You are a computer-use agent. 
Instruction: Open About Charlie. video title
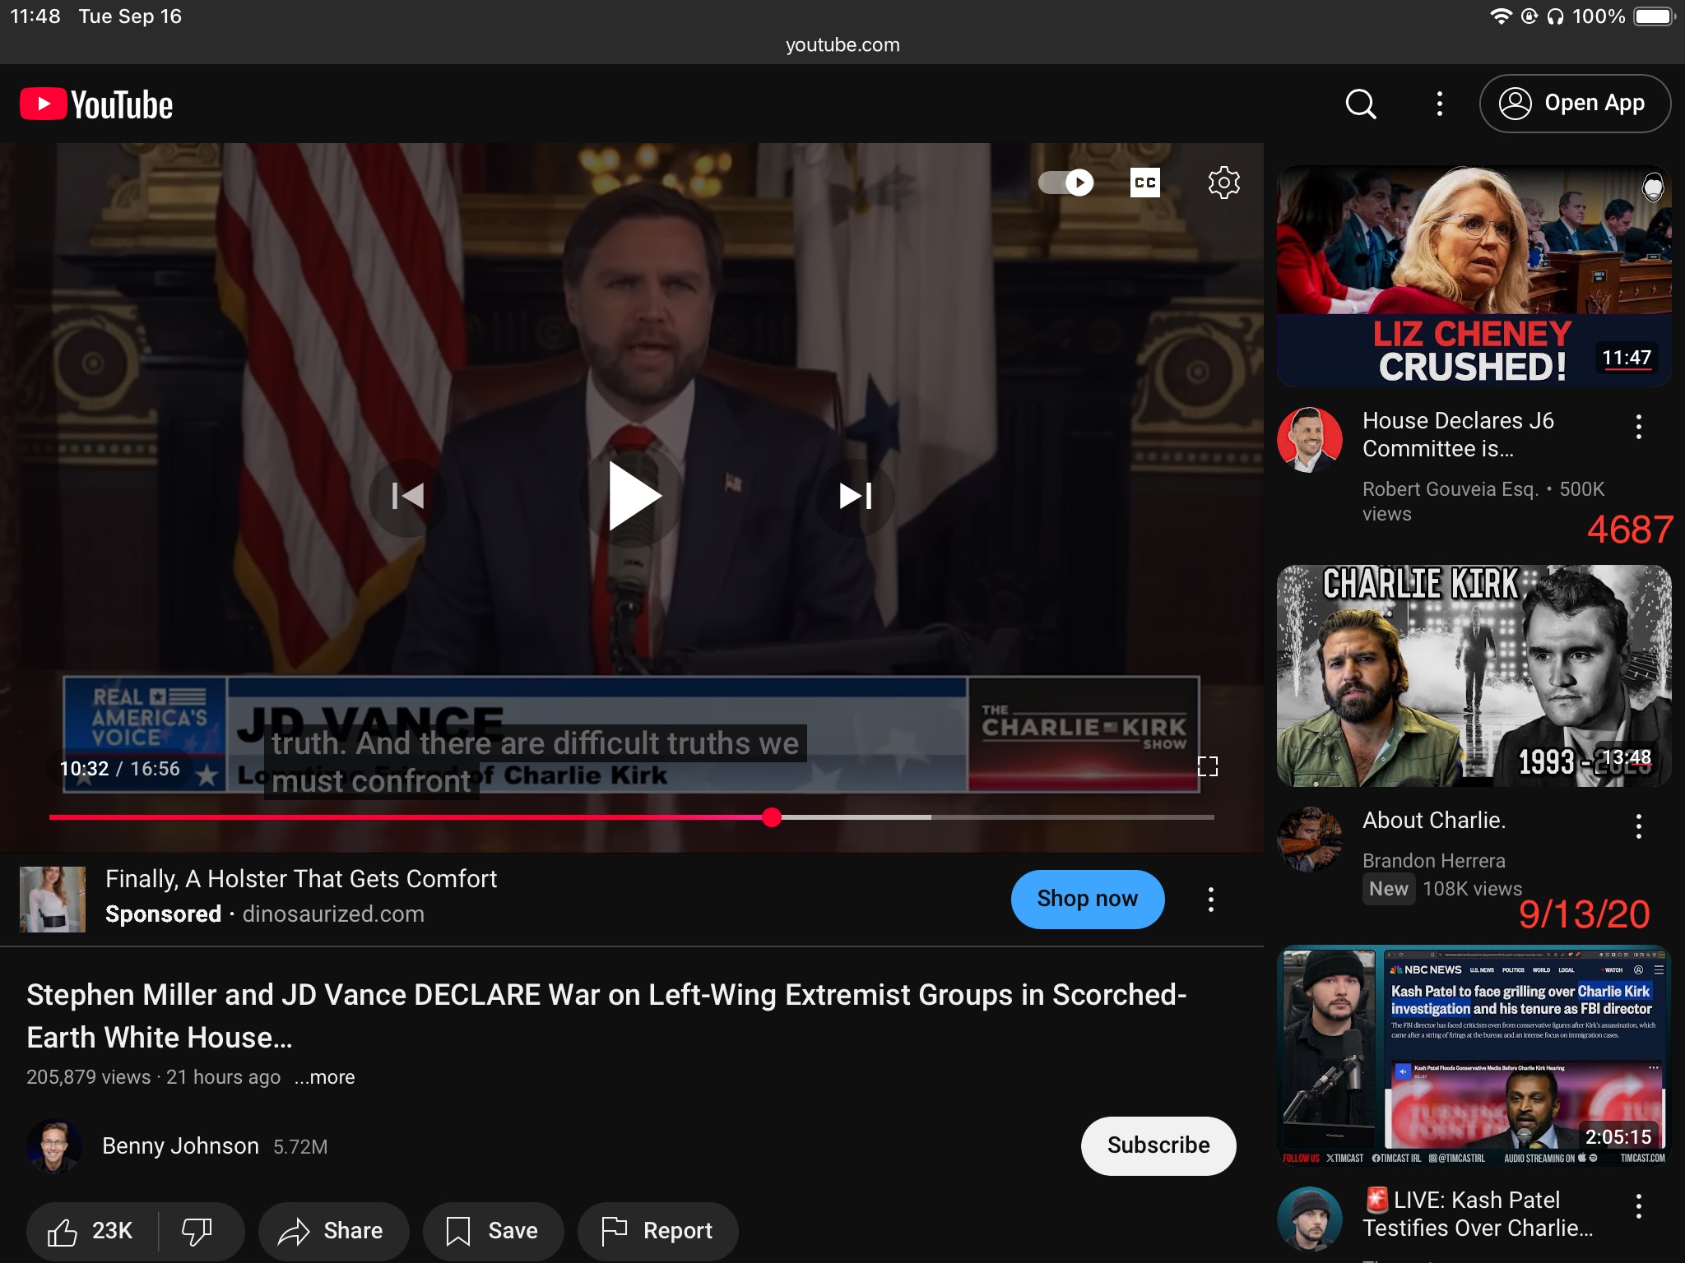(1434, 820)
